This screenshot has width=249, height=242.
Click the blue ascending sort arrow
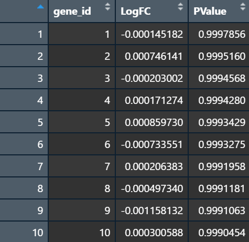tap(40, 7)
